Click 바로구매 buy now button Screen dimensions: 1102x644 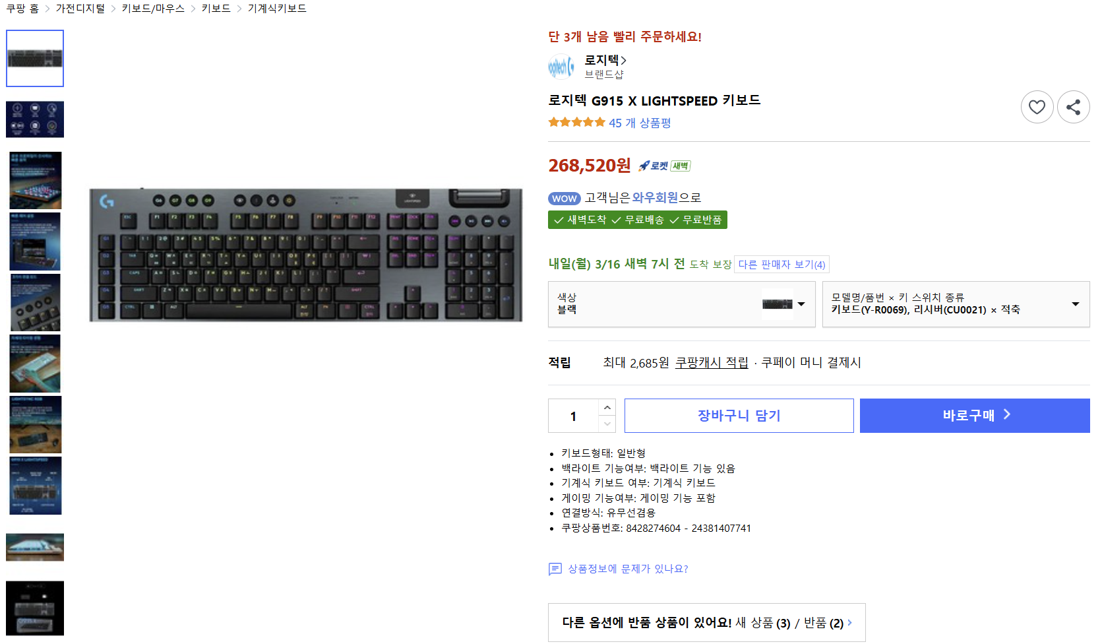(974, 416)
